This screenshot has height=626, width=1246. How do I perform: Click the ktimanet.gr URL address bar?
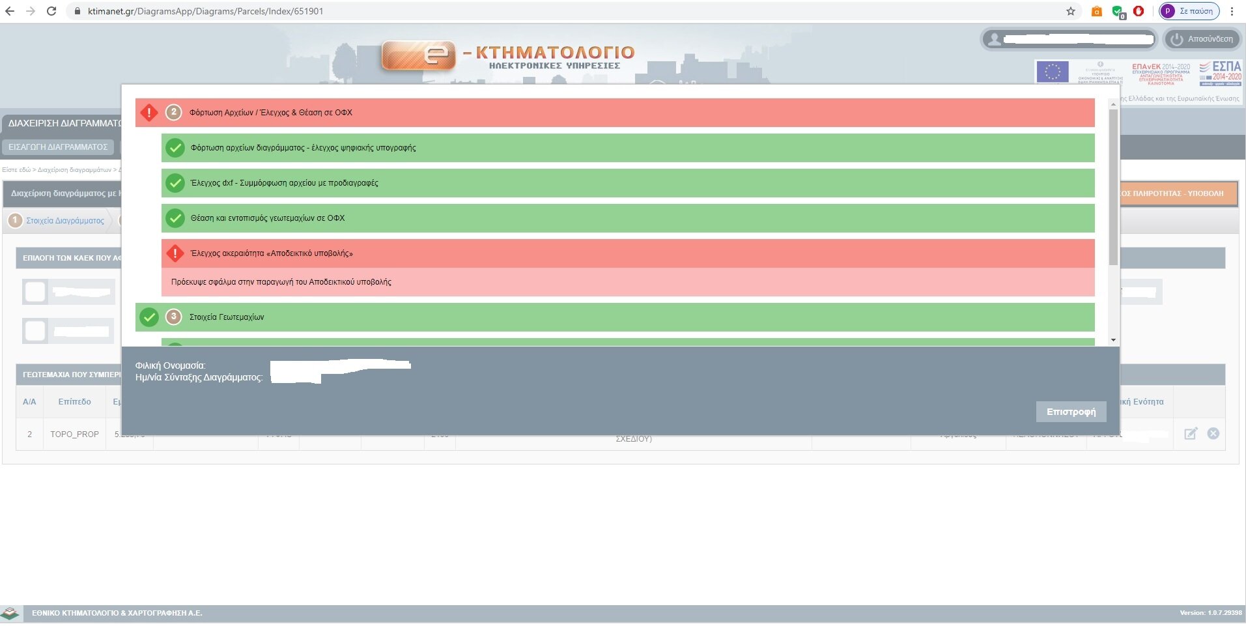coord(567,11)
